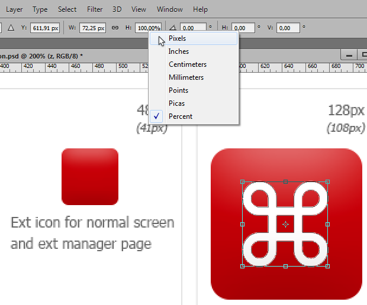Screen dimensions: 367x305
Task: Click the top-left transform handle
Action: click(243, 182)
